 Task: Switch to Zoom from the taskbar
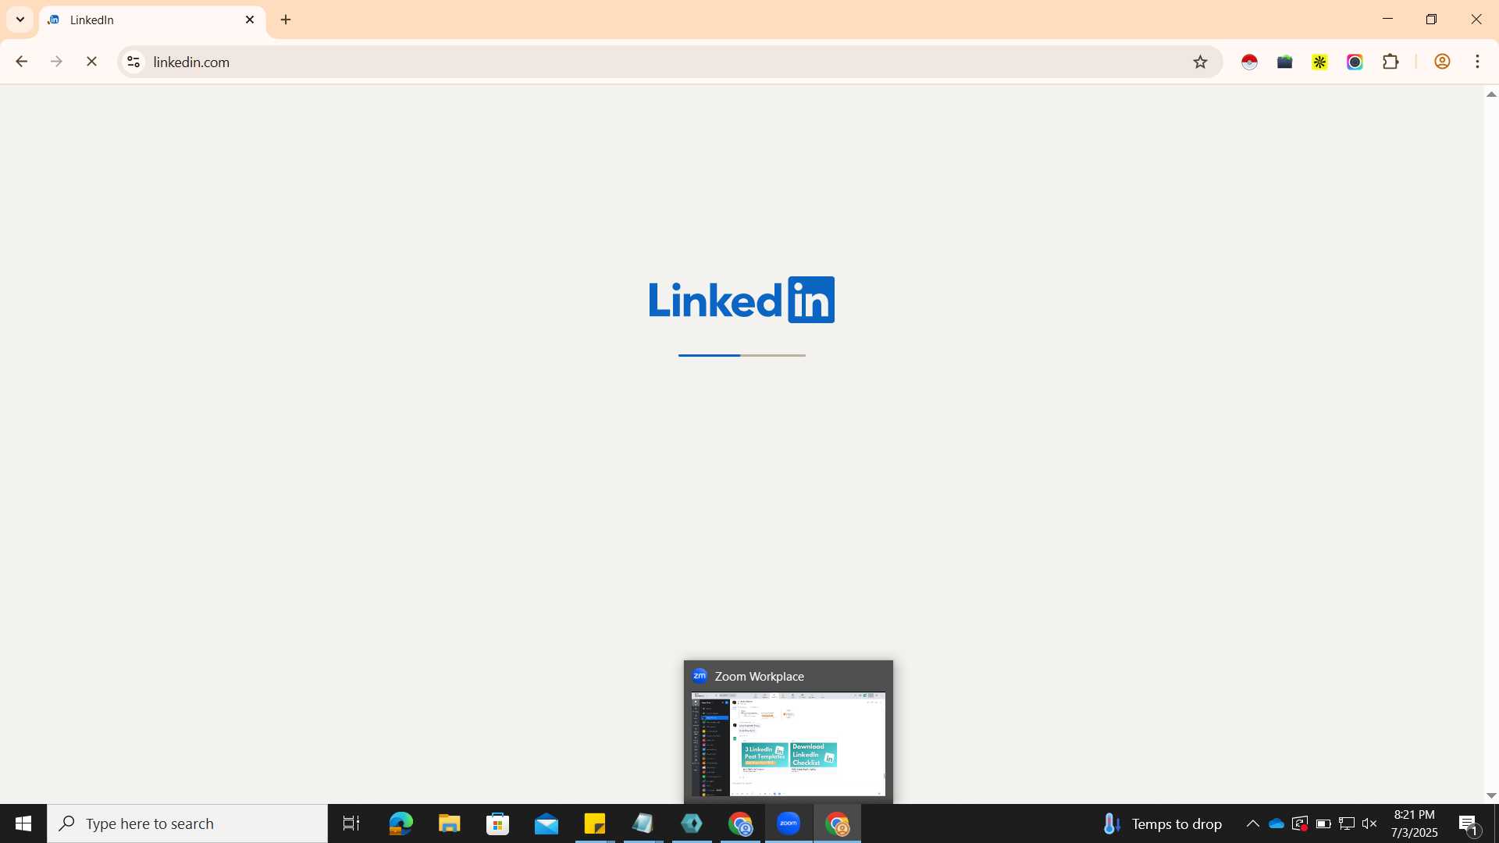pos(789,823)
